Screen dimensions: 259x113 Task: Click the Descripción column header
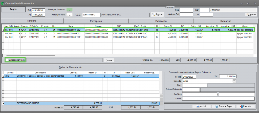(40, 73)
